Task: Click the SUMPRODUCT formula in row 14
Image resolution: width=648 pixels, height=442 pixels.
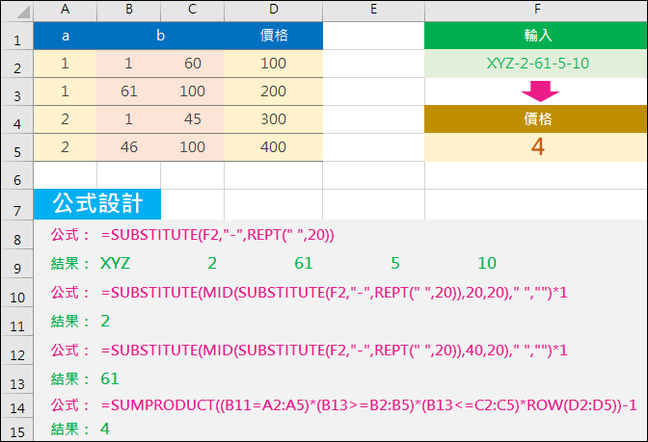Action: (x=369, y=405)
